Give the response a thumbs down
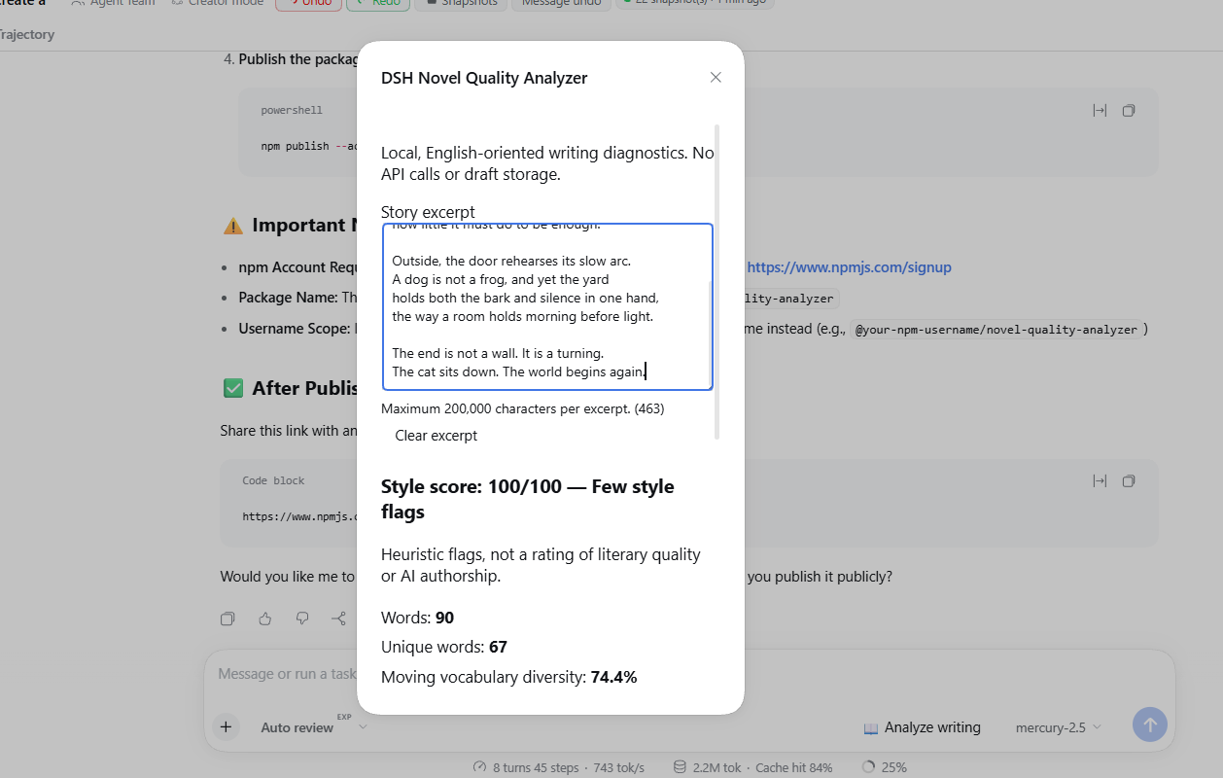The width and height of the screenshot is (1223, 778). 301,619
